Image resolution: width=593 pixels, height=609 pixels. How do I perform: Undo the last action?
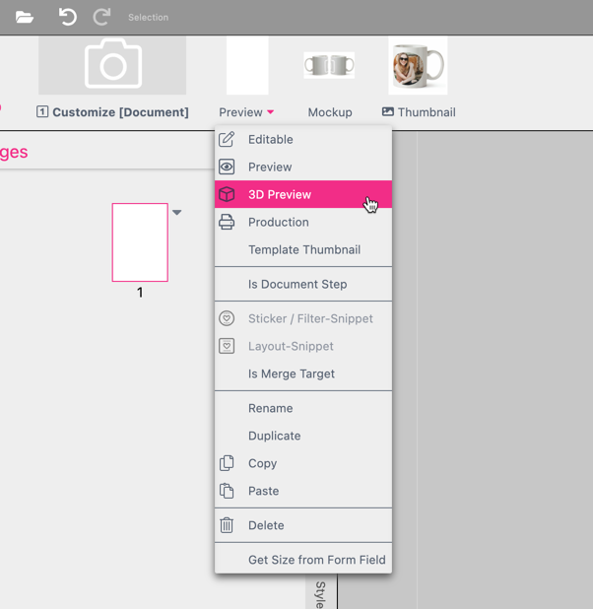pyautogui.click(x=68, y=17)
